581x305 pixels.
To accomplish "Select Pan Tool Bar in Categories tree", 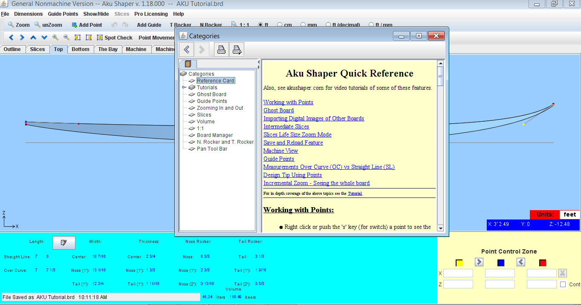I will [x=212, y=149].
